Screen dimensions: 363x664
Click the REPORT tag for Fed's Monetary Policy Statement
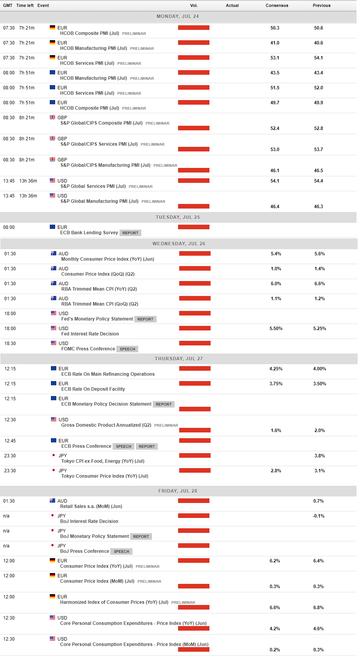coord(146,319)
